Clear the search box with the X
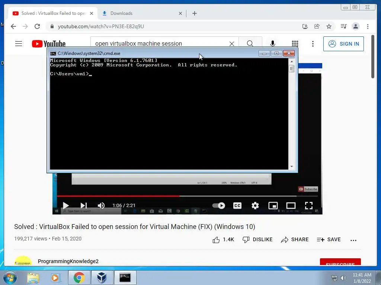This screenshot has height=285, width=381. click(232, 44)
